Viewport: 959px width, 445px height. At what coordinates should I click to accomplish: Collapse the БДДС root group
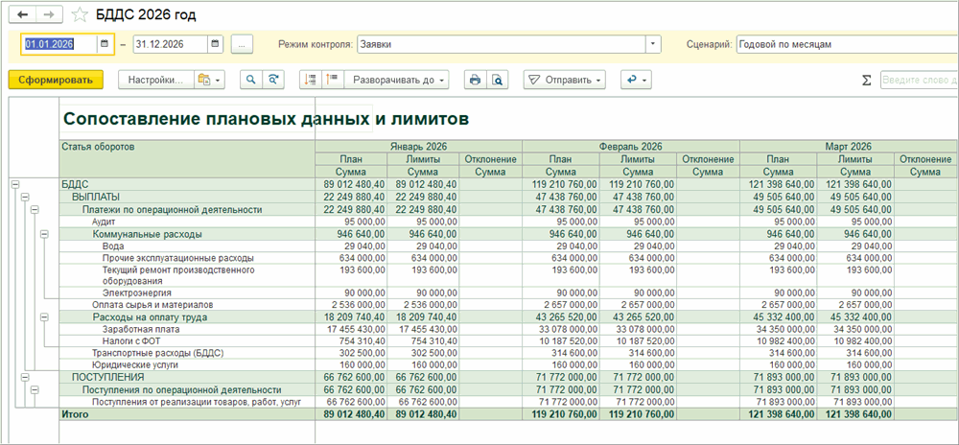coord(13,183)
